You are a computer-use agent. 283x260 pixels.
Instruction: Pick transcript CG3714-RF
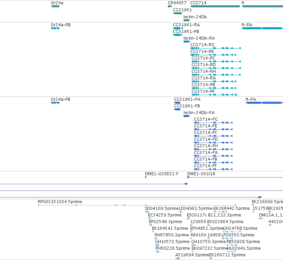coord(214,95)
